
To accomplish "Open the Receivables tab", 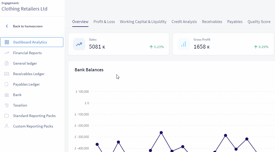I will click(212, 22).
